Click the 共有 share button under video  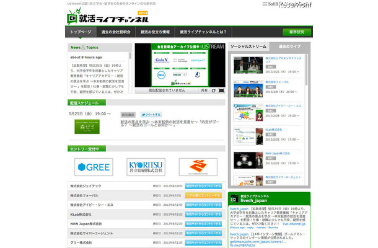(x=204, y=91)
